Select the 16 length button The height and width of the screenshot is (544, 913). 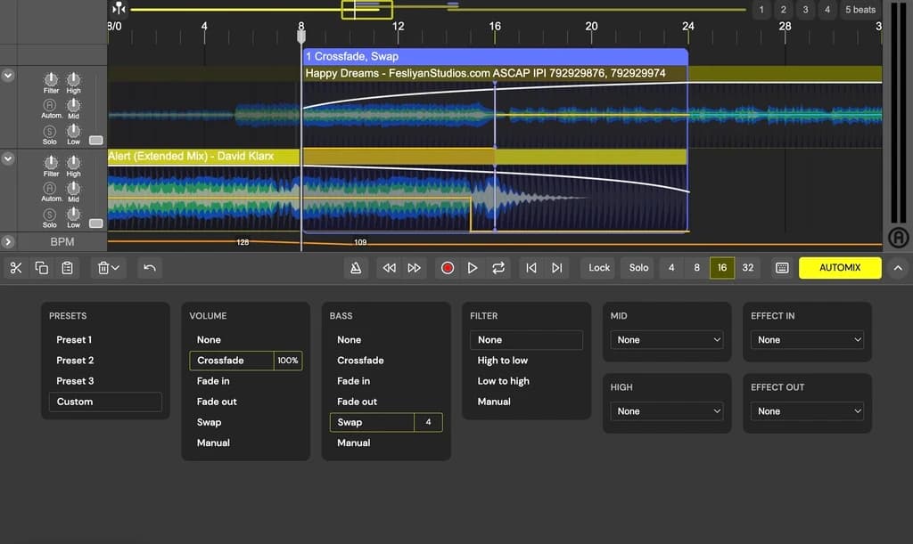[x=722, y=268]
